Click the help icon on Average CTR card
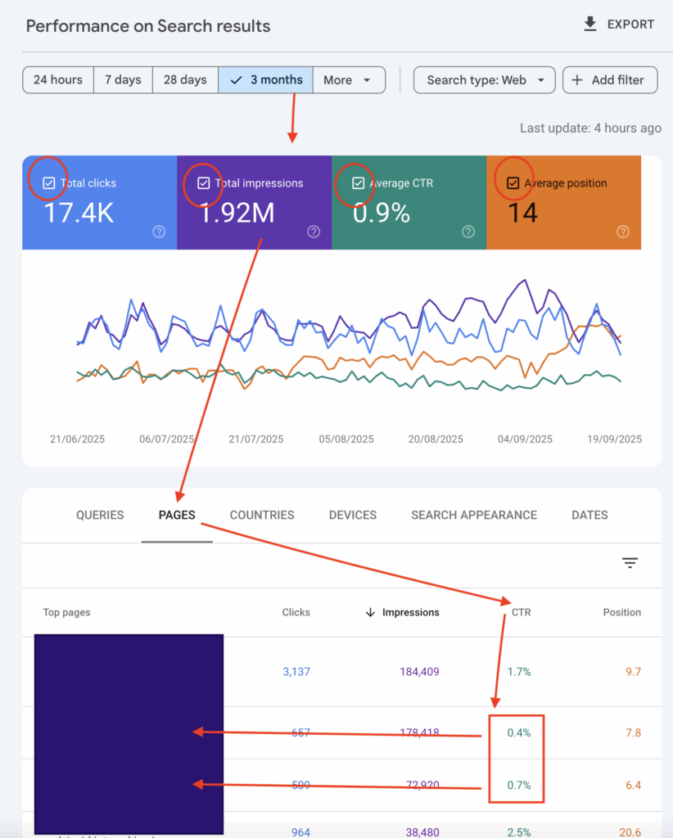 pyautogui.click(x=468, y=232)
